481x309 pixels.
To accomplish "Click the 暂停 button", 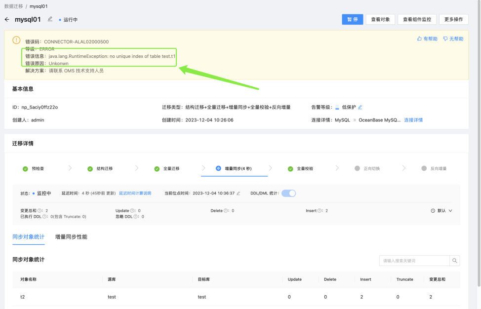I will [353, 19].
